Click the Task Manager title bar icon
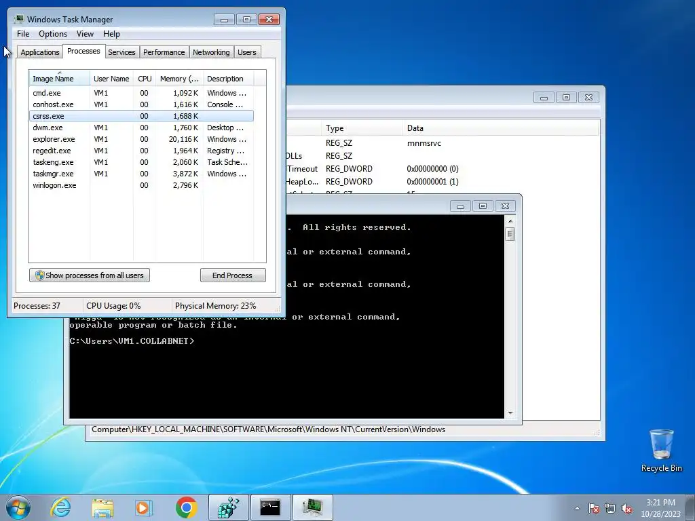 coord(19,19)
